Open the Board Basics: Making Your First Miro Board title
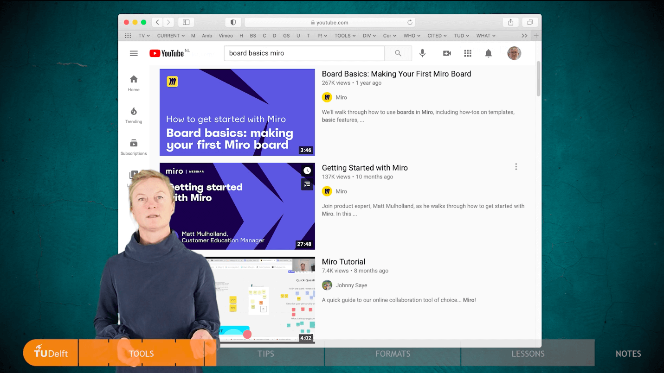The height and width of the screenshot is (373, 664). pos(396,74)
